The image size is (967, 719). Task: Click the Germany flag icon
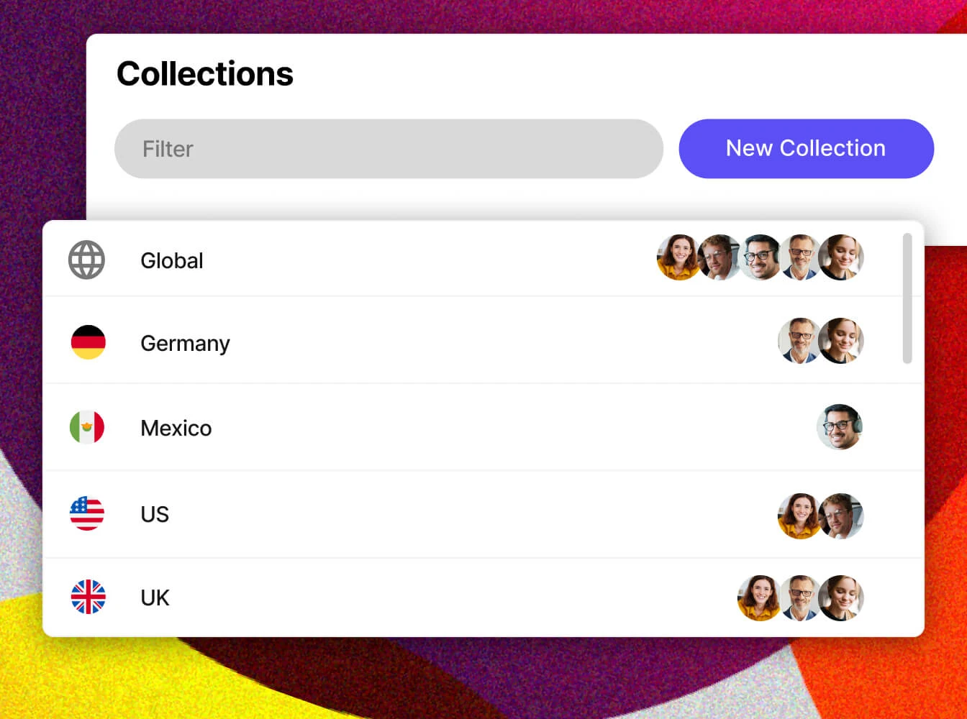tap(88, 342)
